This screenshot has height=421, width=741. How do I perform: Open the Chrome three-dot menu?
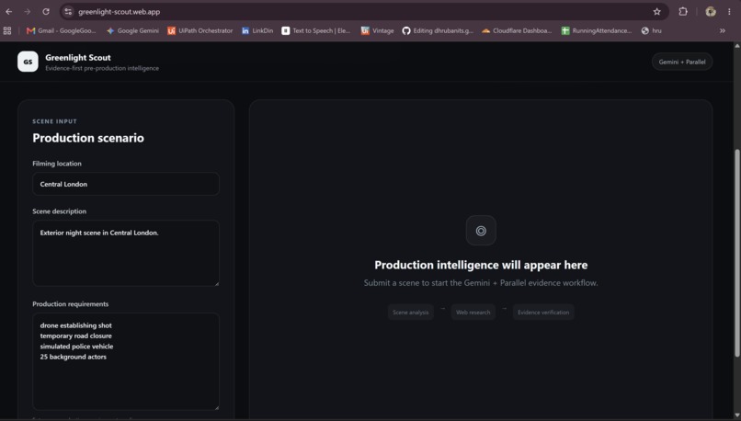729,12
